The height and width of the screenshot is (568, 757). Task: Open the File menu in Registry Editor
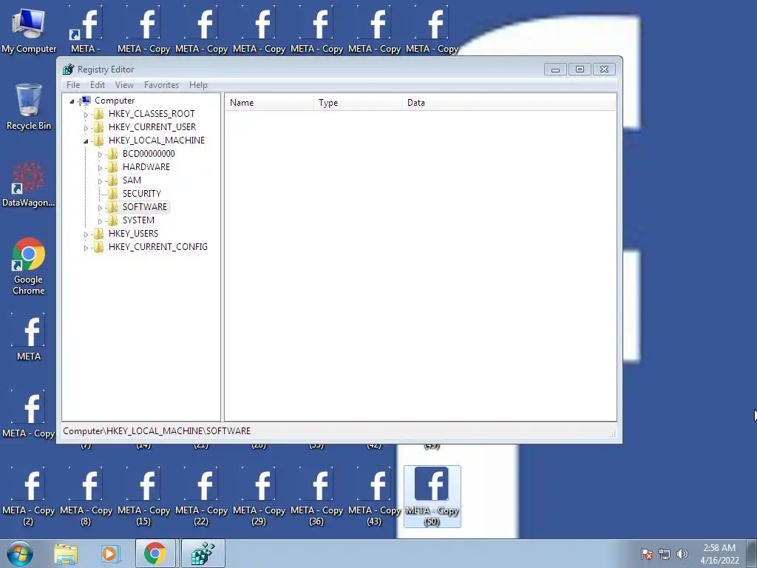(73, 85)
